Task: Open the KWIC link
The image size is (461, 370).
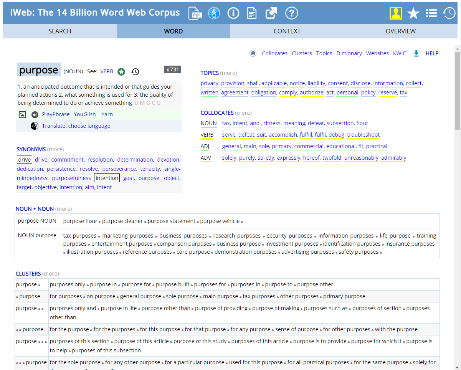Action: pyautogui.click(x=400, y=53)
